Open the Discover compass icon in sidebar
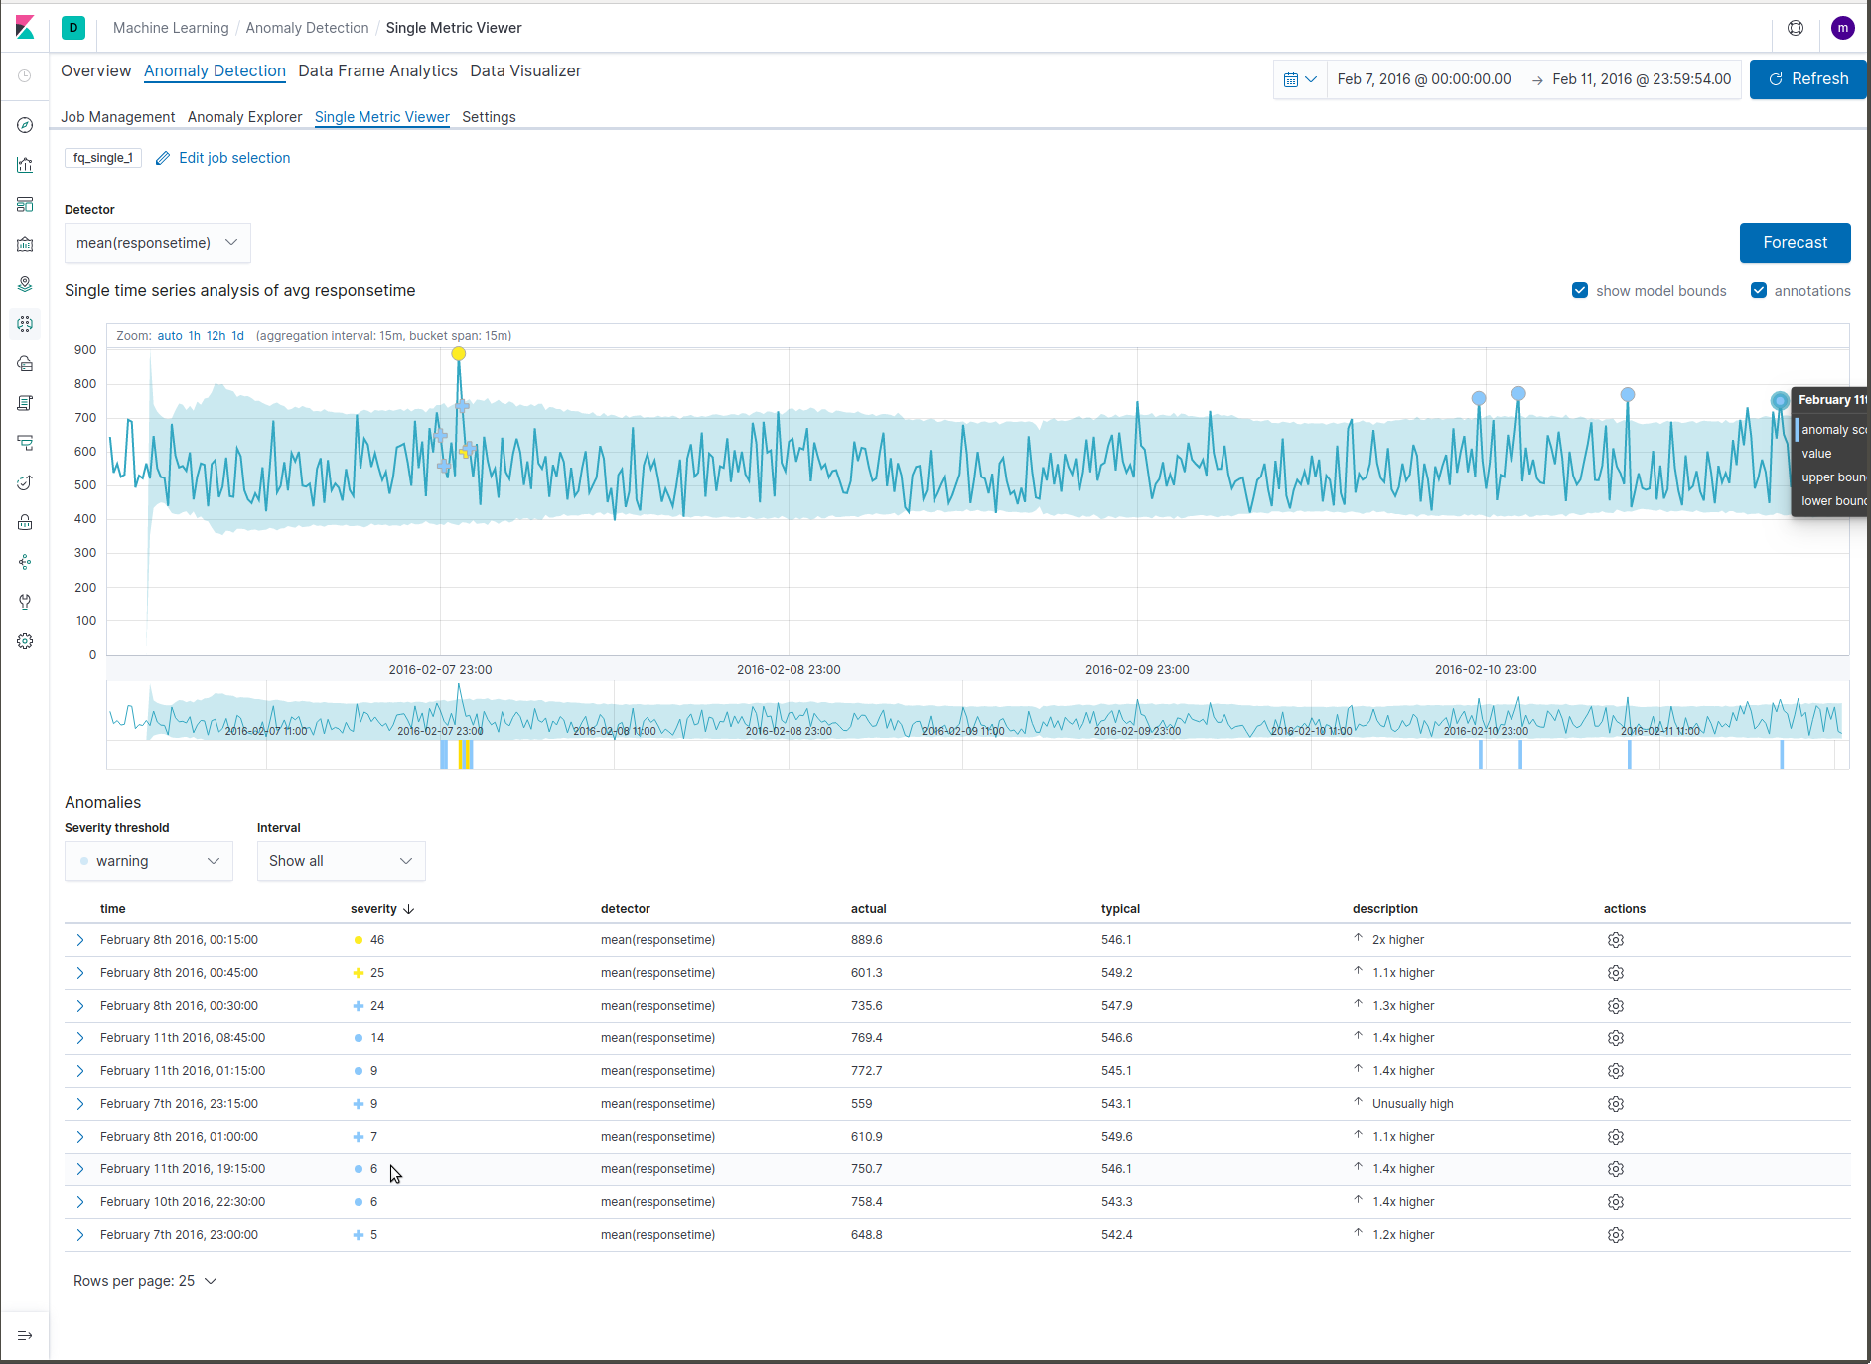This screenshot has width=1871, height=1364. coord(25,125)
